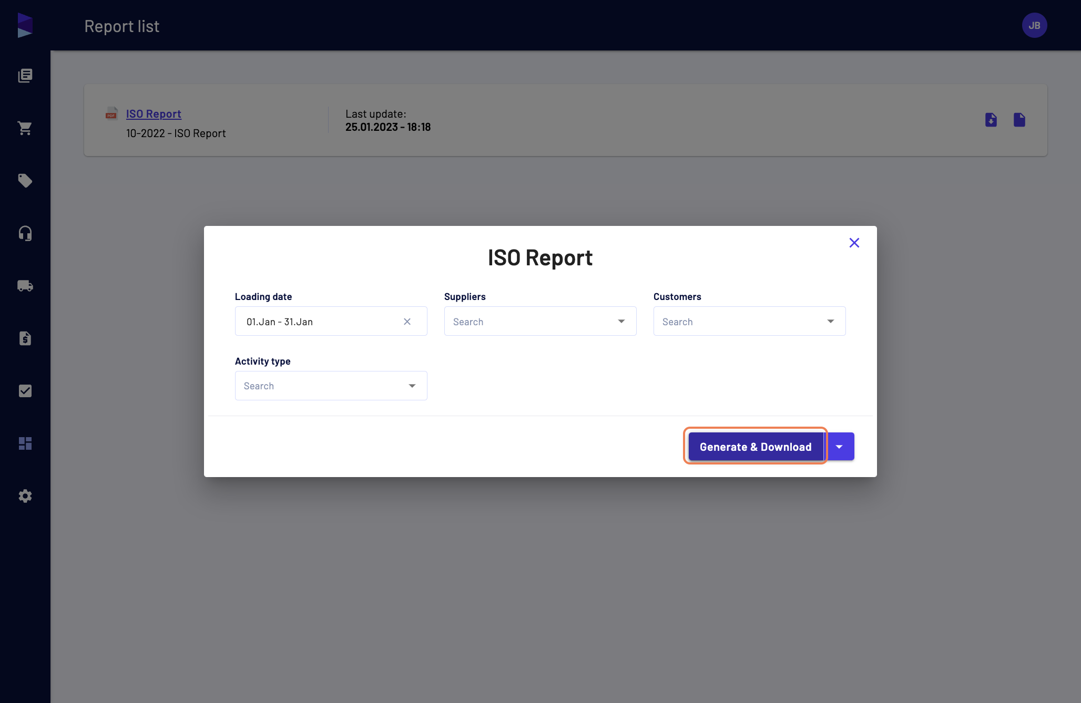Clear the Loading date range
The width and height of the screenshot is (1081, 703).
tap(407, 322)
